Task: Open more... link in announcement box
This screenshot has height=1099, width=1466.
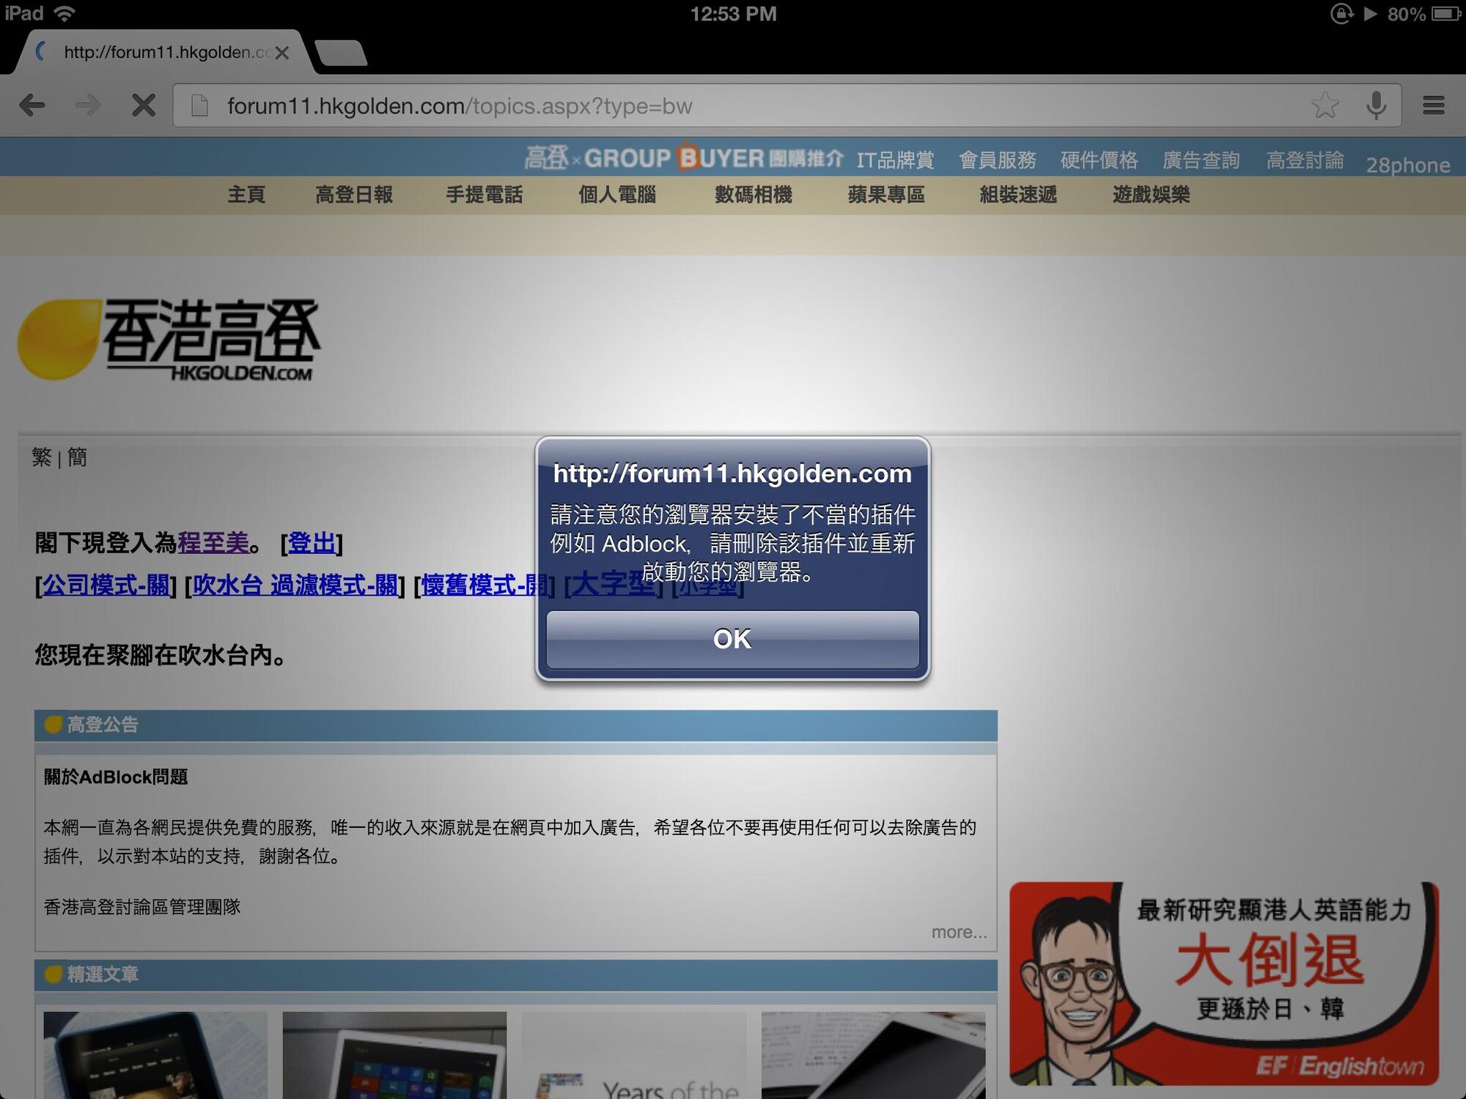Action: tap(959, 932)
